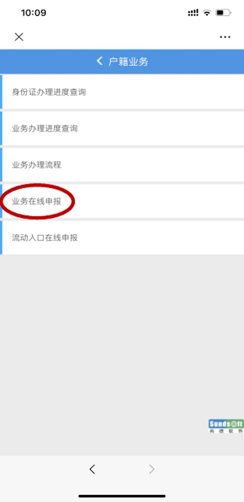Click the blue accent bar beside 身份证办理进度查询
The width and height of the screenshot is (244, 502).
click(x=1, y=92)
